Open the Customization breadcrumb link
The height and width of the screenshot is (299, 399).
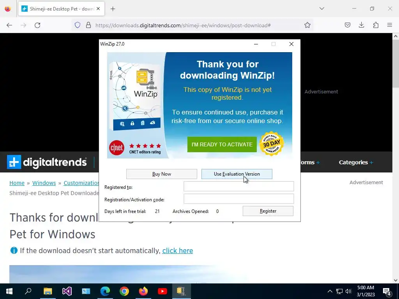(81, 183)
